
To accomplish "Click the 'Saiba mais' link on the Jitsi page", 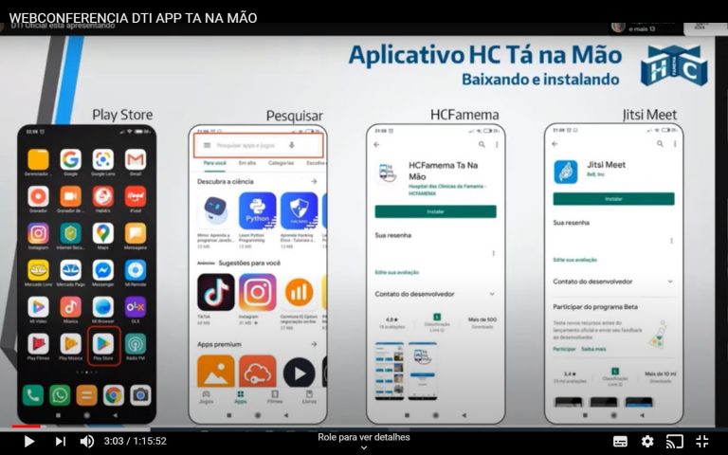I will click(593, 349).
